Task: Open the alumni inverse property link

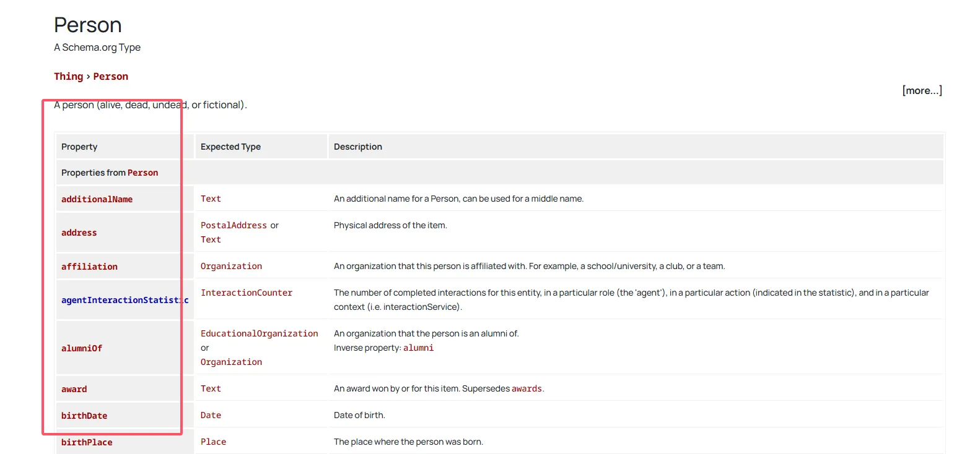Action: [x=418, y=348]
